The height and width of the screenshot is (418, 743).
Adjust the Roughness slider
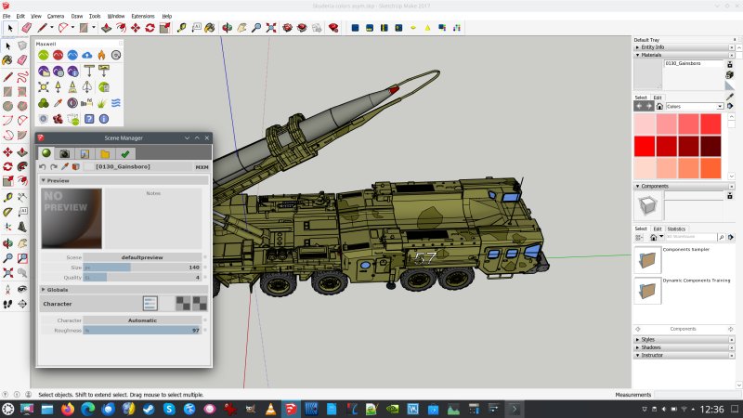[142, 330]
